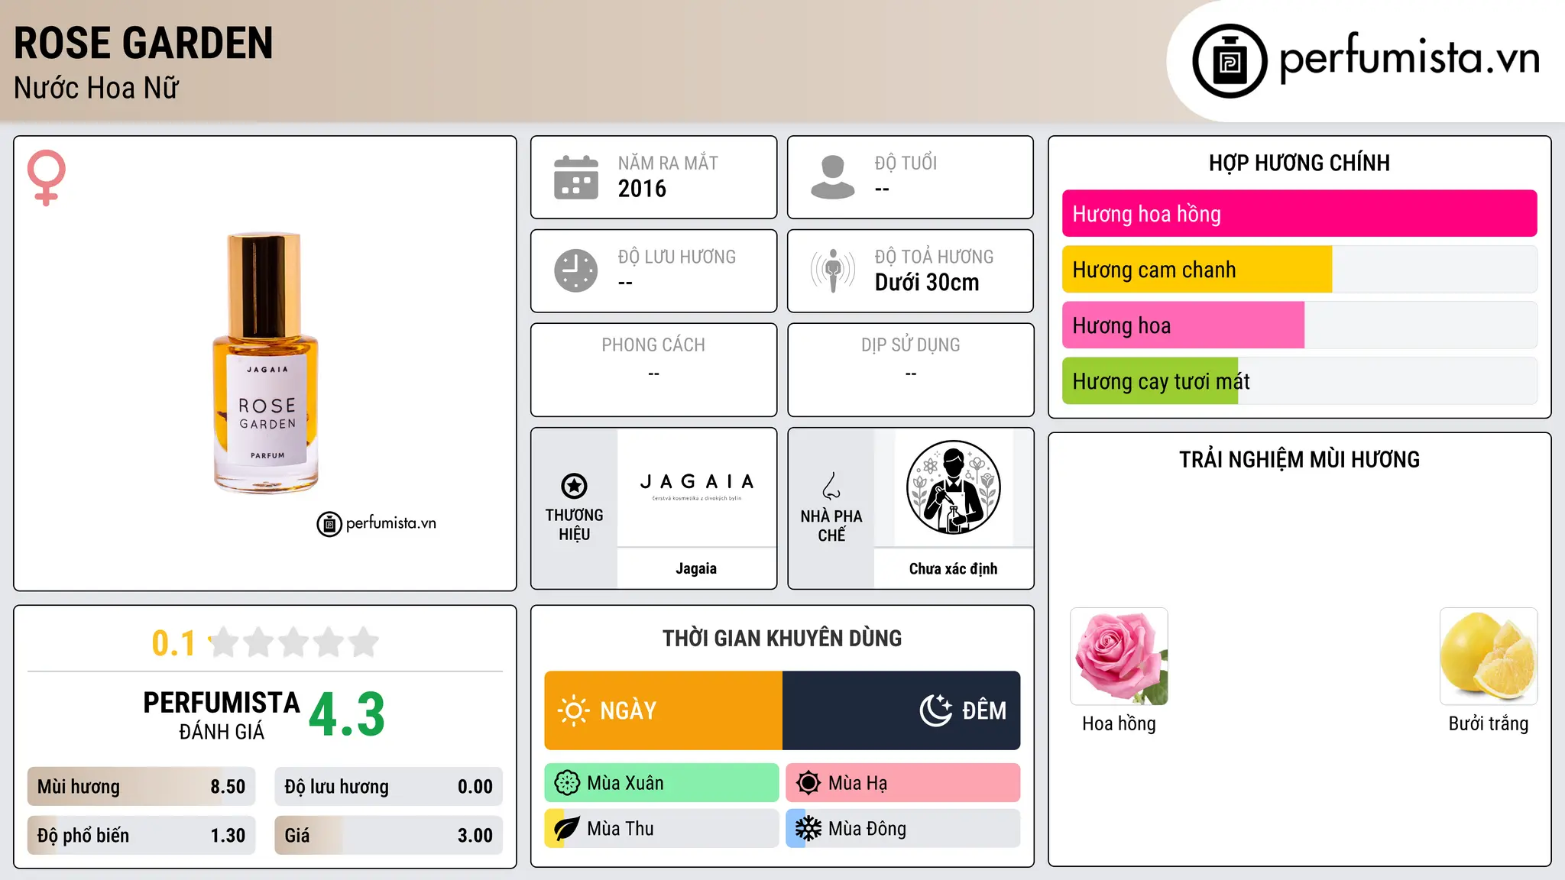Click the Trải nghiệm mùi hương heading
Image resolution: width=1565 pixels, height=880 pixels.
(x=1299, y=459)
